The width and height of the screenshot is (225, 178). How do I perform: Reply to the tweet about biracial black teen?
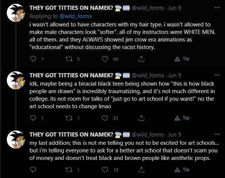pyautogui.click(x=33, y=118)
